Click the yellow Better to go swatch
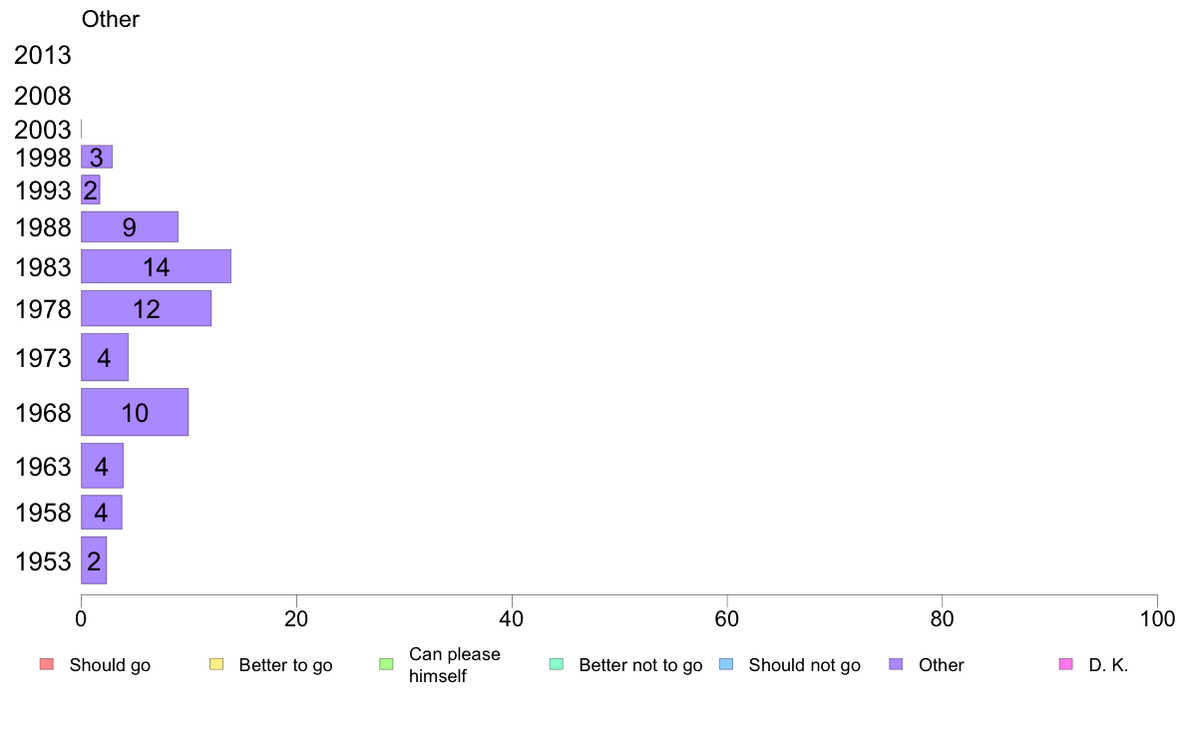The height and width of the screenshot is (734, 1185). point(216,664)
